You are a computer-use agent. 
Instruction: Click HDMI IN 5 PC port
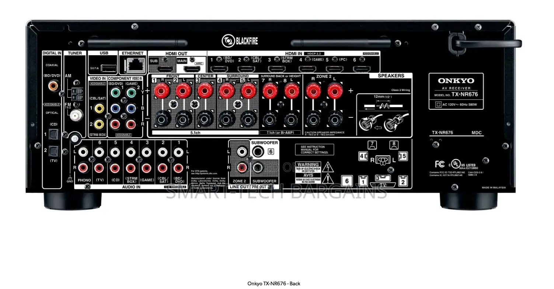pyautogui.click(x=334, y=69)
